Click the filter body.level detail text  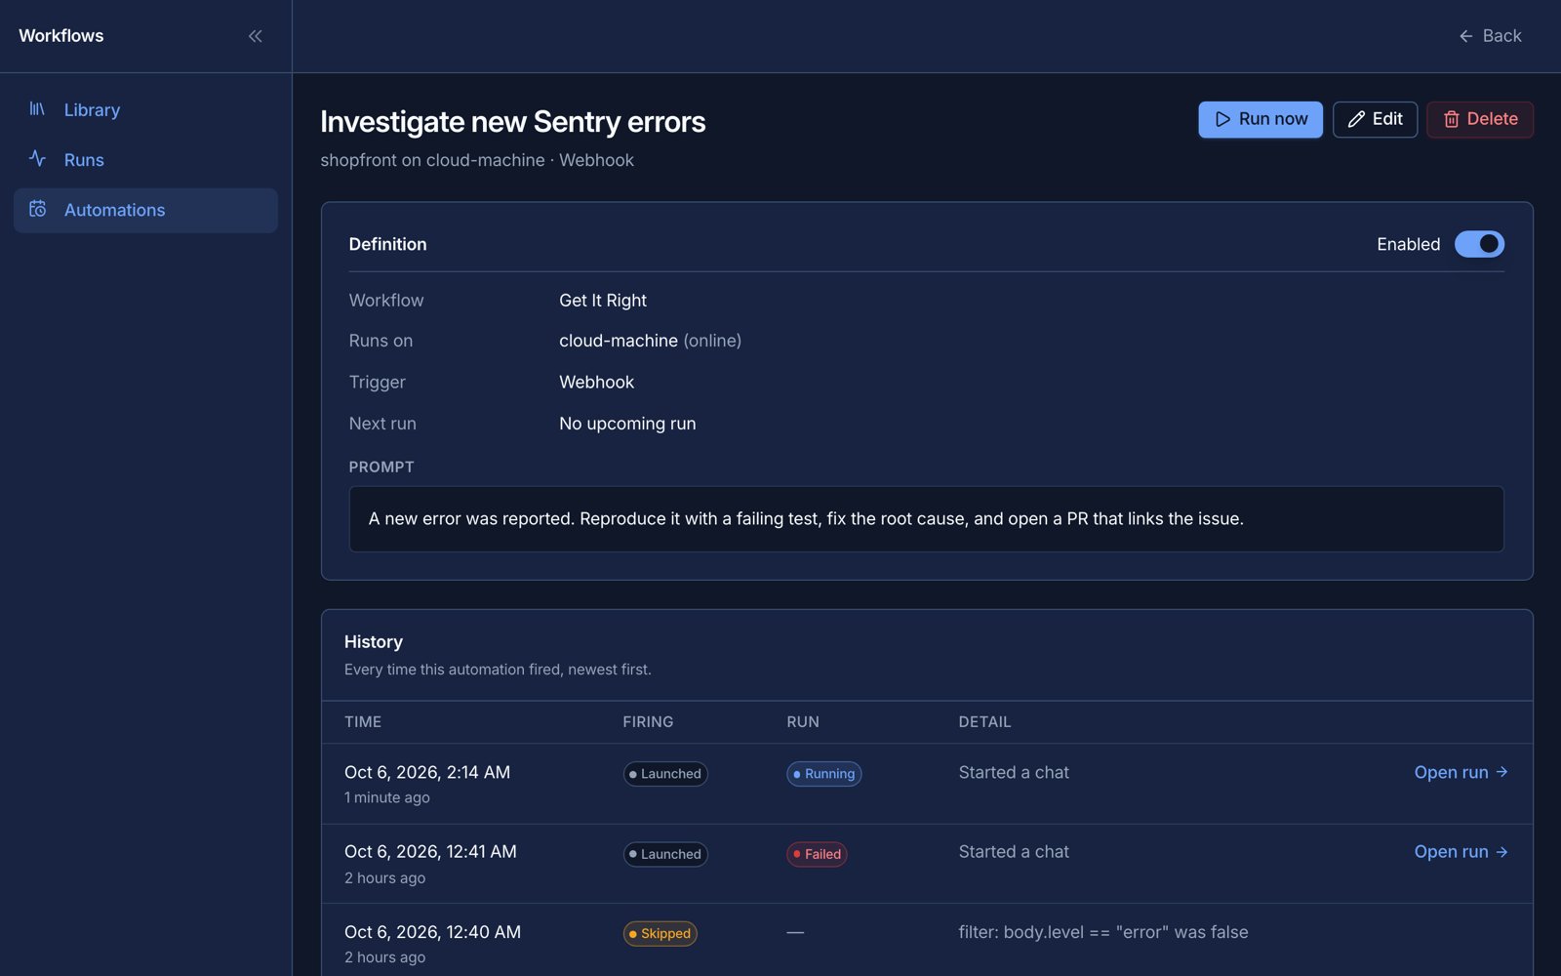point(1103,932)
